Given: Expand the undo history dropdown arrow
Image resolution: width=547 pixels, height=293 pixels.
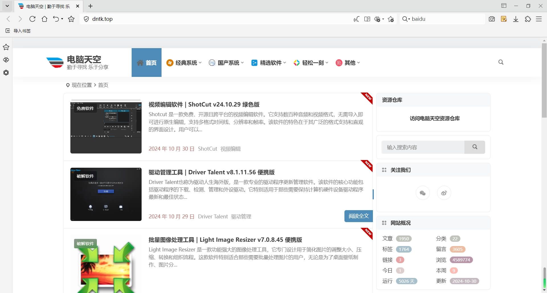Looking at the screenshot, I should (62, 19).
